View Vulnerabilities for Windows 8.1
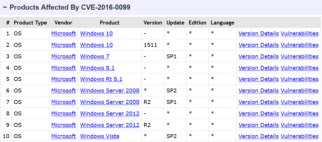Image resolution: width=322 pixels, height=142 pixels. 299,68
